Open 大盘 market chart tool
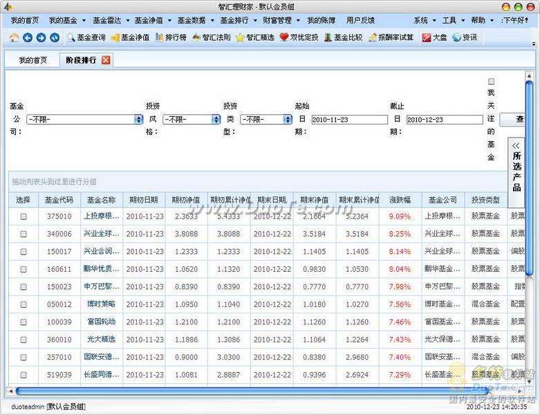The height and width of the screenshot is (415, 540). click(x=434, y=37)
